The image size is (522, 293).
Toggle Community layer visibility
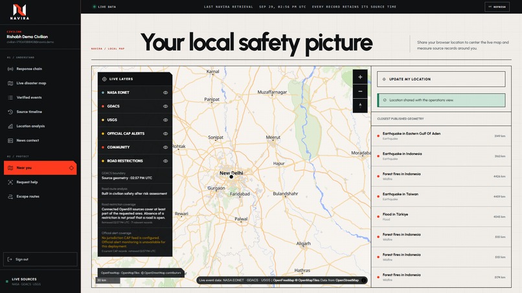[165, 147]
